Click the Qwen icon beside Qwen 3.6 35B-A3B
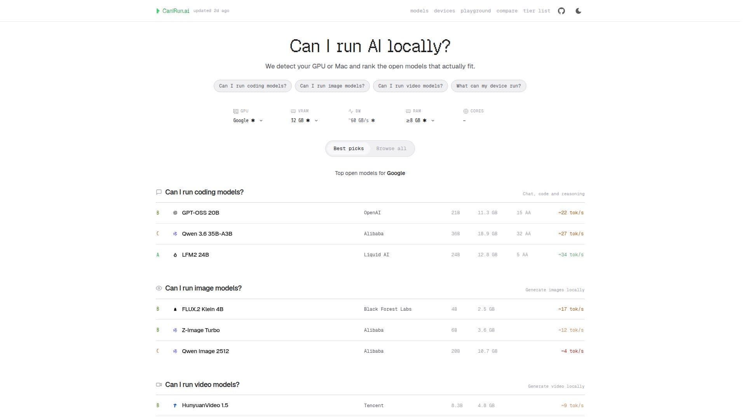The height and width of the screenshot is (420, 746). (175, 234)
